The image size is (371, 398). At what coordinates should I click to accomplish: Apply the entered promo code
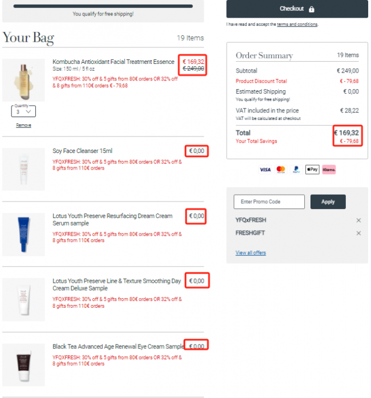tap(328, 202)
